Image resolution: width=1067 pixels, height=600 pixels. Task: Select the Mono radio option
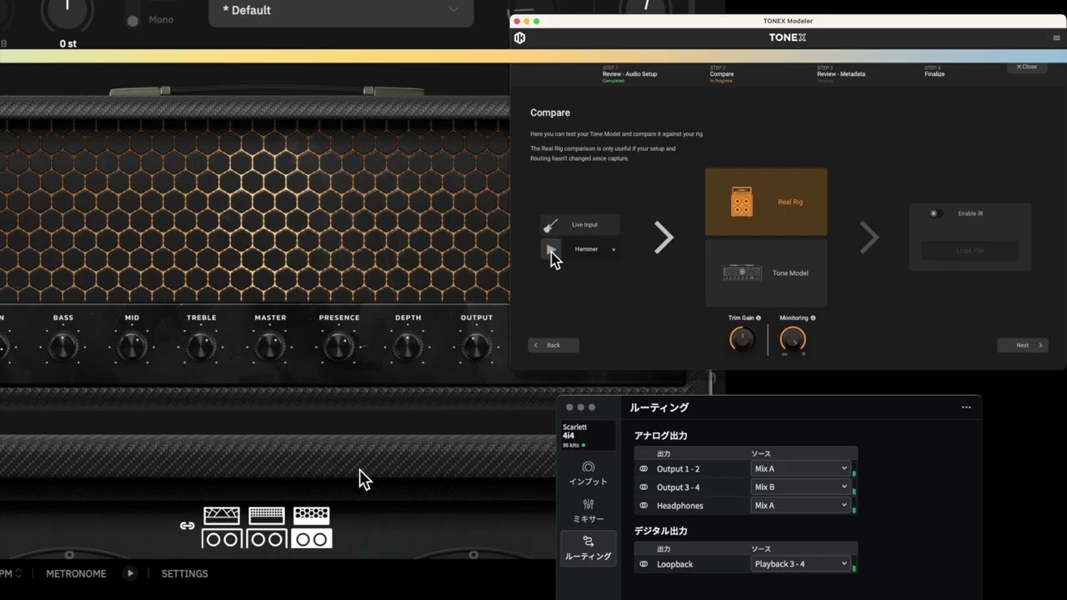pyautogui.click(x=133, y=20)
